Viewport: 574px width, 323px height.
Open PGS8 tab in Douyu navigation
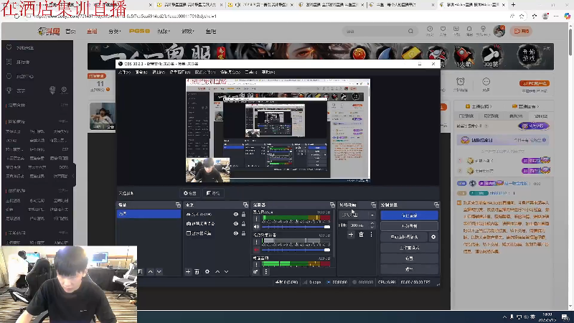pyautogui.click(x=139, y=31)
